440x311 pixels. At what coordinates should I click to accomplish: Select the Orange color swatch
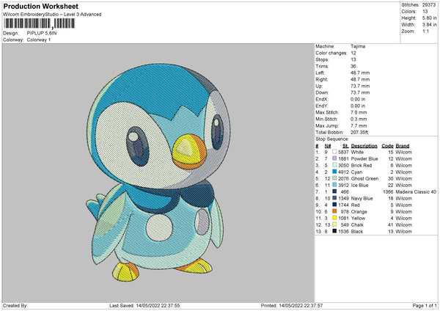coord(334,211)
